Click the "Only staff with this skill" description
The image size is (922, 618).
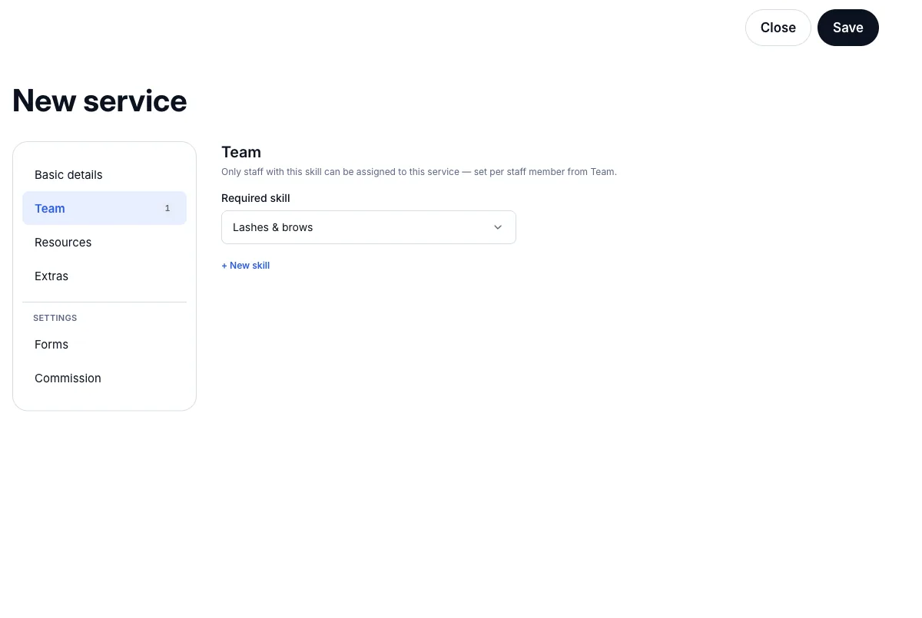pos(419,172)
